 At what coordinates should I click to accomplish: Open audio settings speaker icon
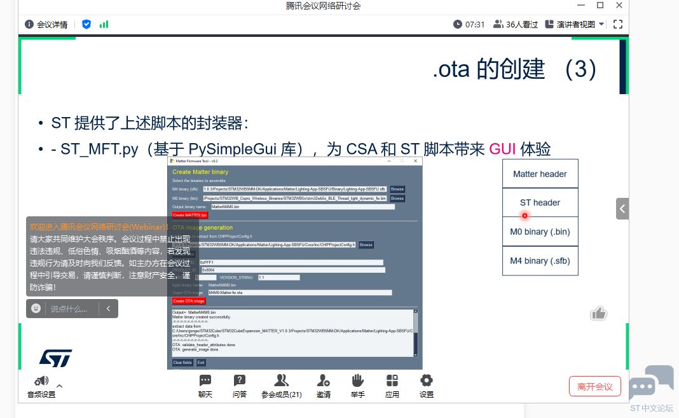tap(41, 381)
